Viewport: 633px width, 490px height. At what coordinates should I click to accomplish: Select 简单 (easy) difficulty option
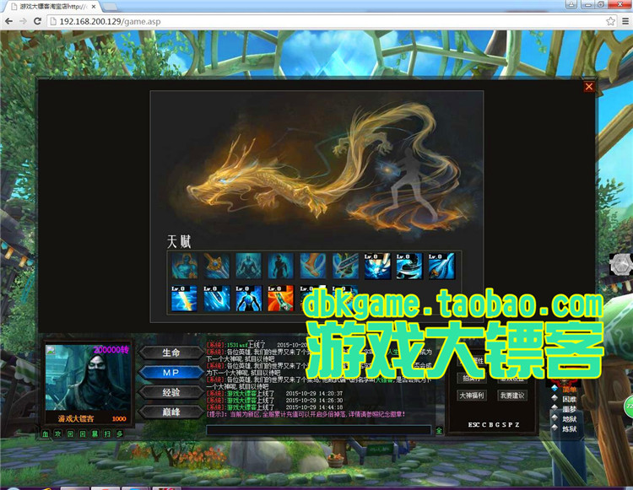click(x=565, y=389)
